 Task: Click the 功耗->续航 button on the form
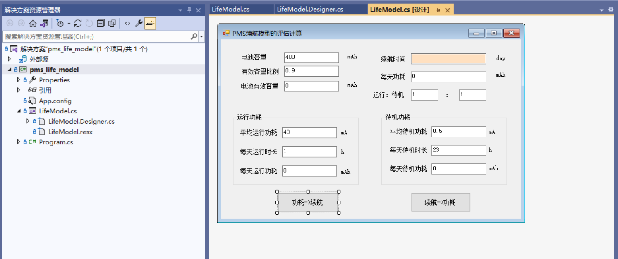308,202
